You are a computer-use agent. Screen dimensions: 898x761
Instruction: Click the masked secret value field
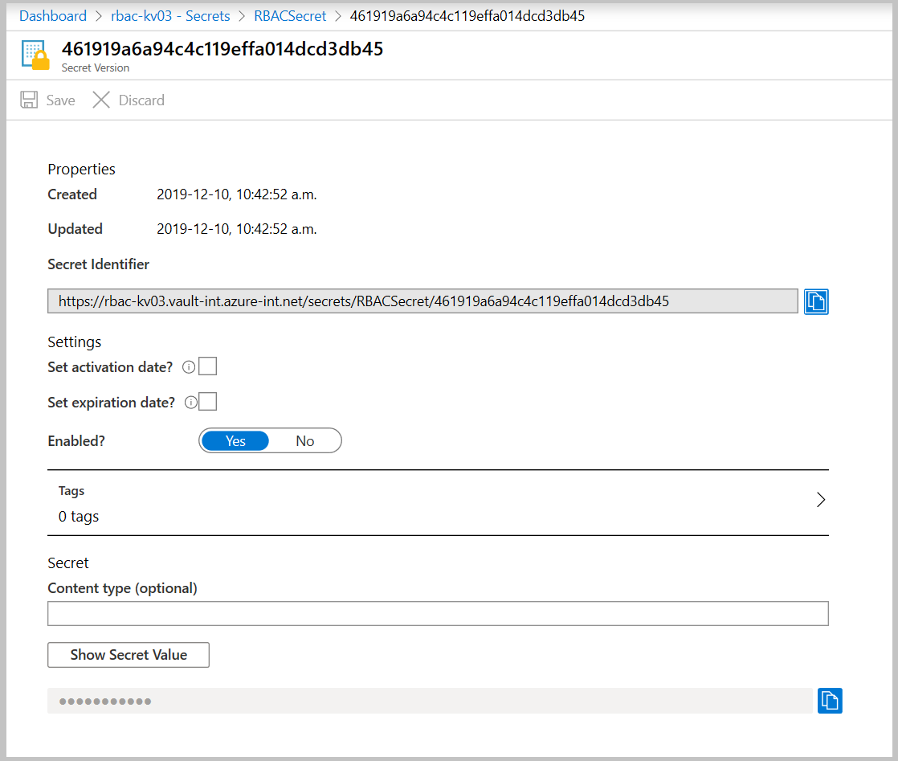click(x=430, y=701)
